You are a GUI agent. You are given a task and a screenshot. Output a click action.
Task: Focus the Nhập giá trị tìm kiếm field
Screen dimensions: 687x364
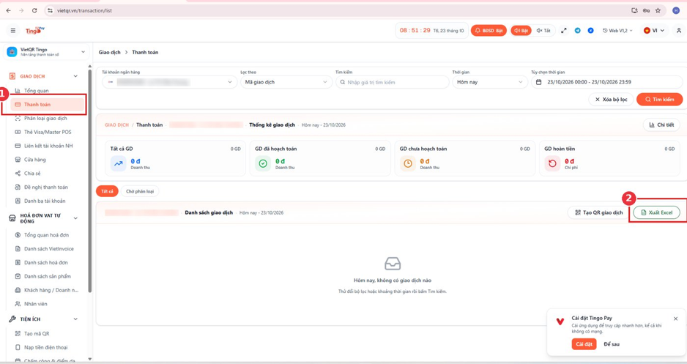(x=393, y=82)
